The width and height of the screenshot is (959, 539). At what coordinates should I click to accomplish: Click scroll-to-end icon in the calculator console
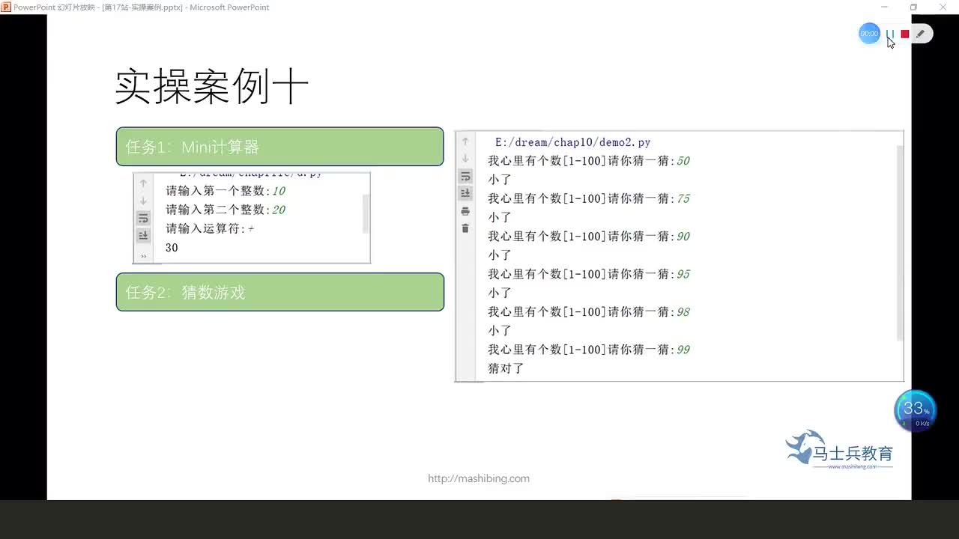(x=143, y=235)
